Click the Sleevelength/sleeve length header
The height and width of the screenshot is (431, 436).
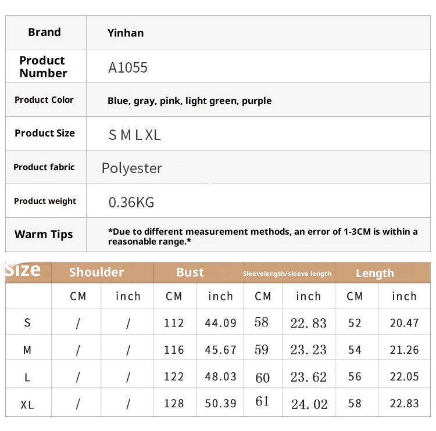287,274
